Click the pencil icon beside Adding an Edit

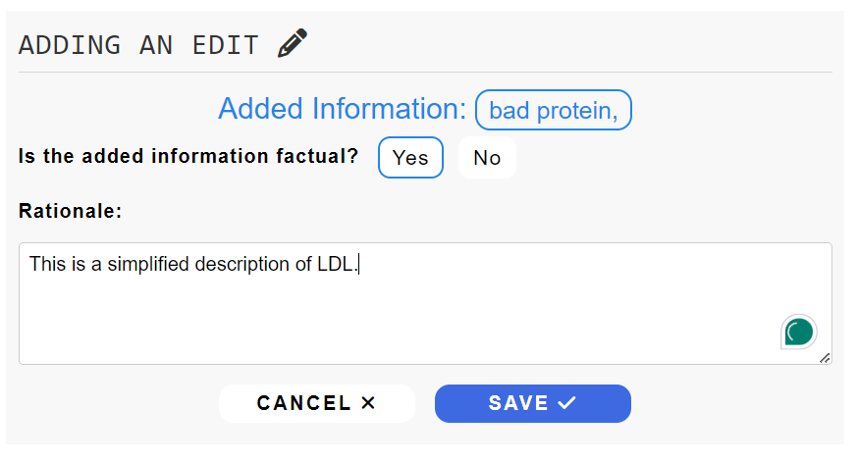(x=293, y=44)
